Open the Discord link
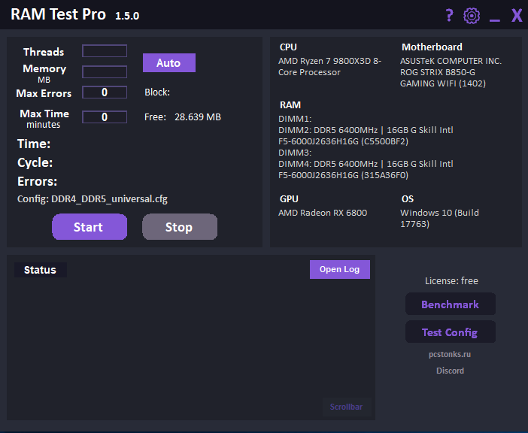This screenshot has height=433, width=528. pos(450,371)
